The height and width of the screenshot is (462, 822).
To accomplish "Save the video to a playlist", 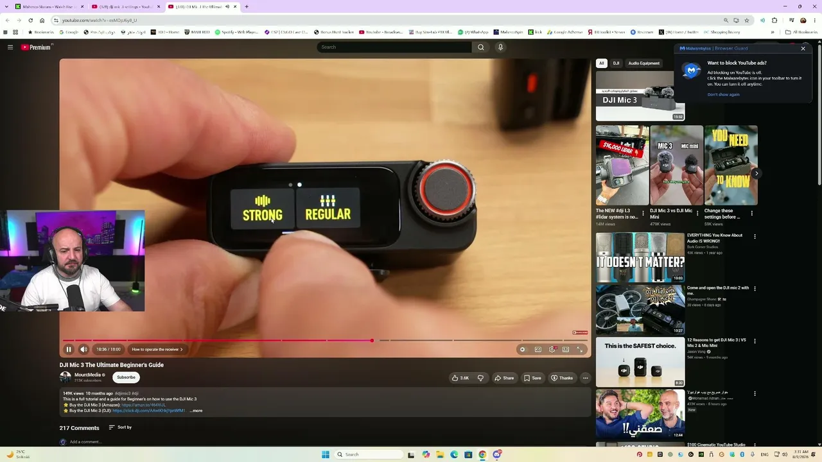I will [532, 378].
